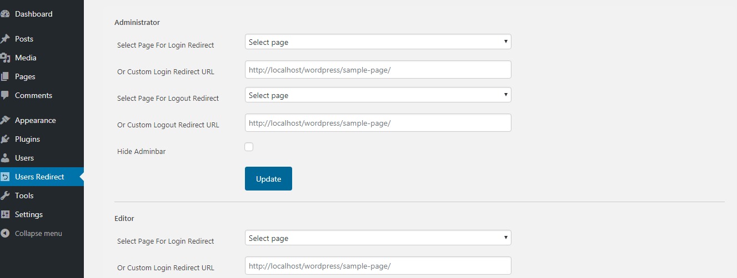Focus Editor custom login redirect URL field

[x=378, y=266]
